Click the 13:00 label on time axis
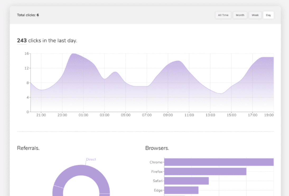Viewport: 289px width, 196px height. coord(210,115)
